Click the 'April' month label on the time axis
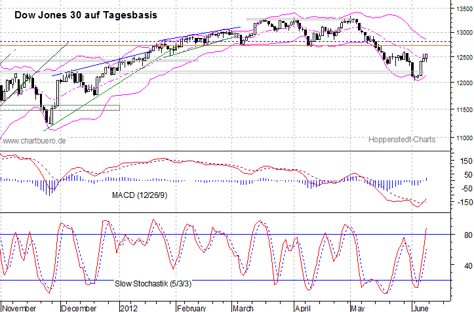The width and height of the screenshot is (474, 312). point(303,308)
